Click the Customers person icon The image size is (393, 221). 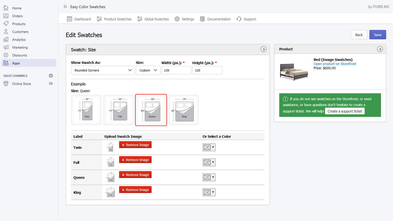pyautogui.click(x=6, y=32)
